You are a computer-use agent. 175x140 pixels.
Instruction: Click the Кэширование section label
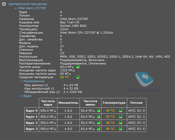pos(34,81)
